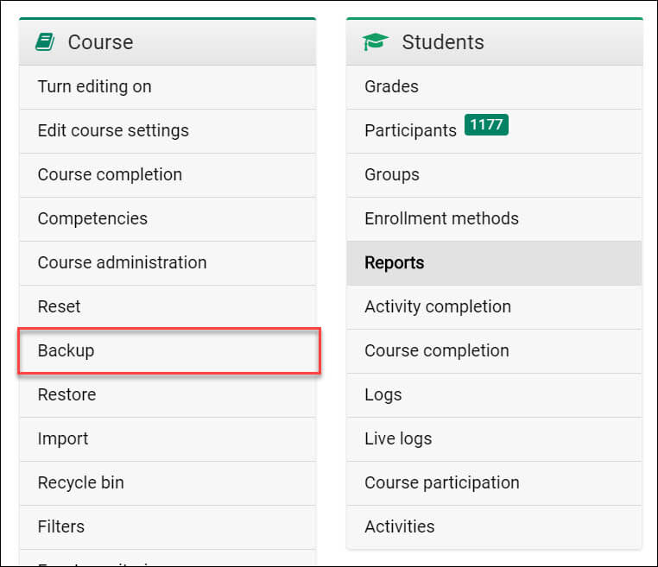Screen dimensions: 658x567
Task: Open Course completion in the Course panel
Action: (168, 175)
